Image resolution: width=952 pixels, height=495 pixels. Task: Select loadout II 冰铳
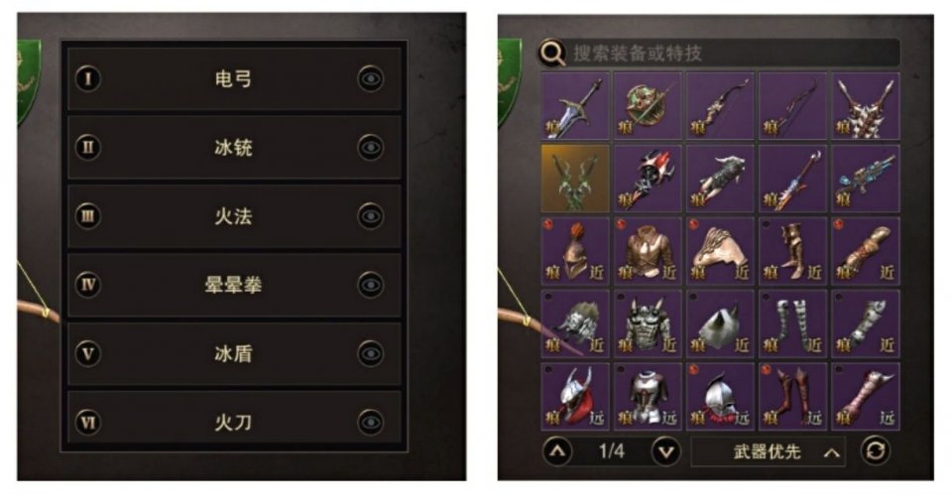(234, 148)
